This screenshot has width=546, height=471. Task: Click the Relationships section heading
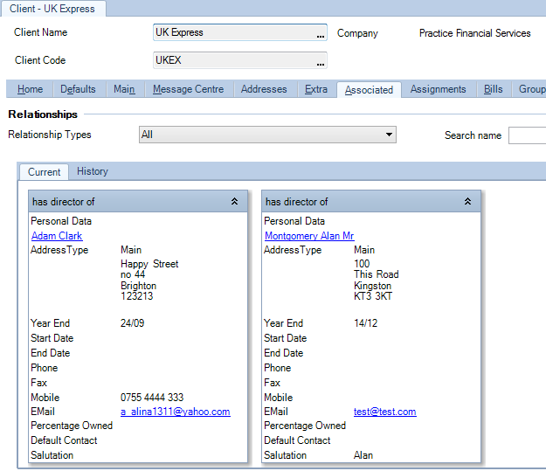[43, 114]
